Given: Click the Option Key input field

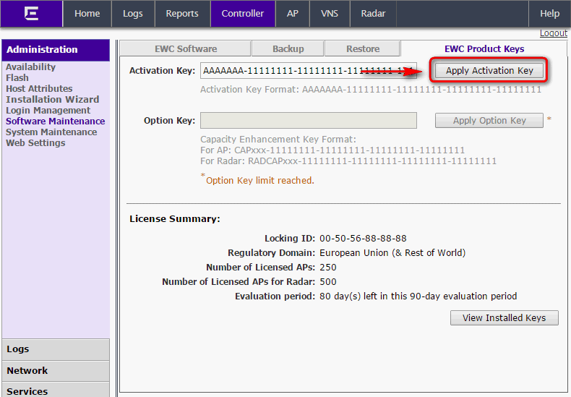Looking at the screenshot, I should 309,121.
